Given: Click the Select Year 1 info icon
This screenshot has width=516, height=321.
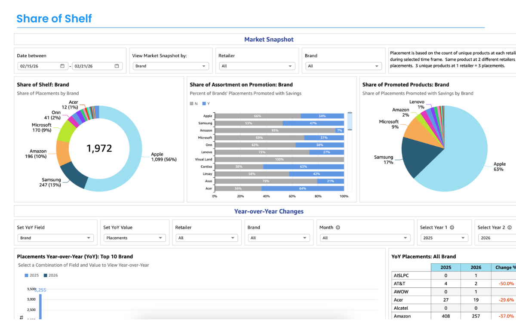Looking at the screenshot, I should tap(452, 228).
